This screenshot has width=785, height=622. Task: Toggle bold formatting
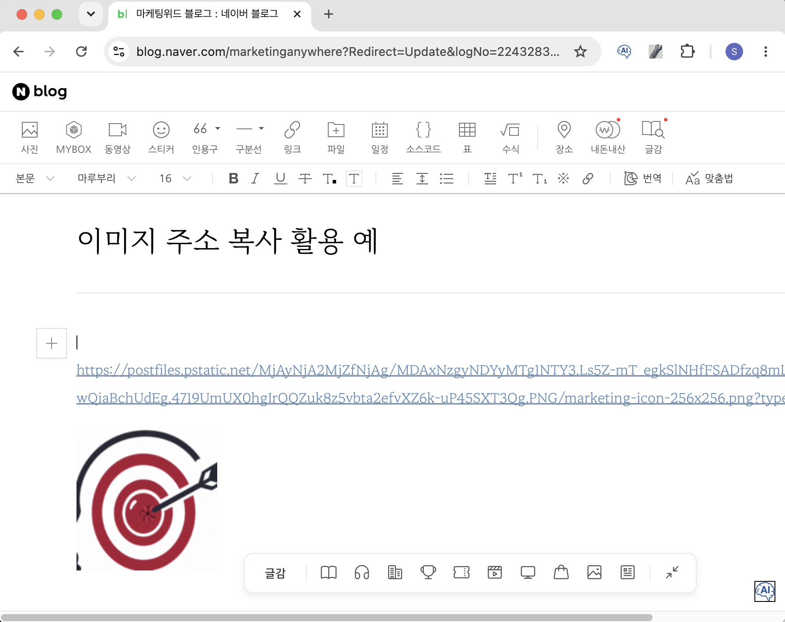pos(233,178)
